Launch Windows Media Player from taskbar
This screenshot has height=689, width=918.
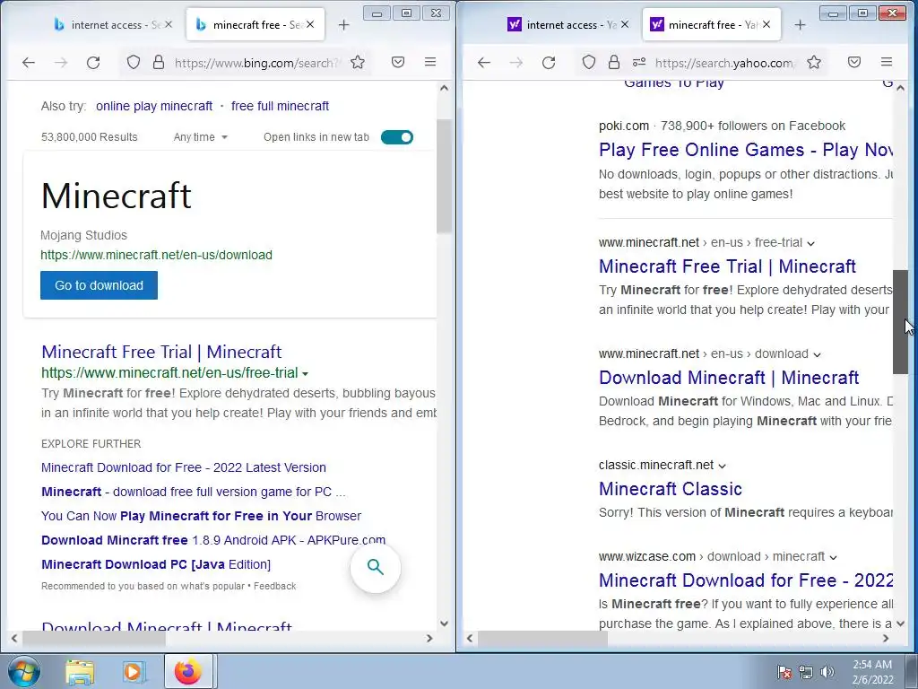134,671
